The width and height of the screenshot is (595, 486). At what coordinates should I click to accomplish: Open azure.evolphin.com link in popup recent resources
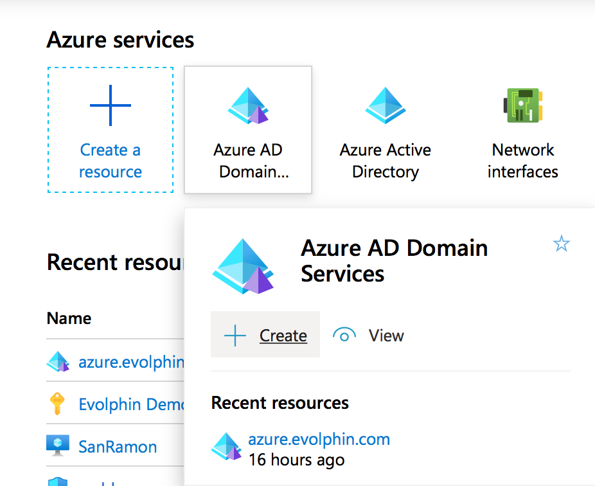319,439
